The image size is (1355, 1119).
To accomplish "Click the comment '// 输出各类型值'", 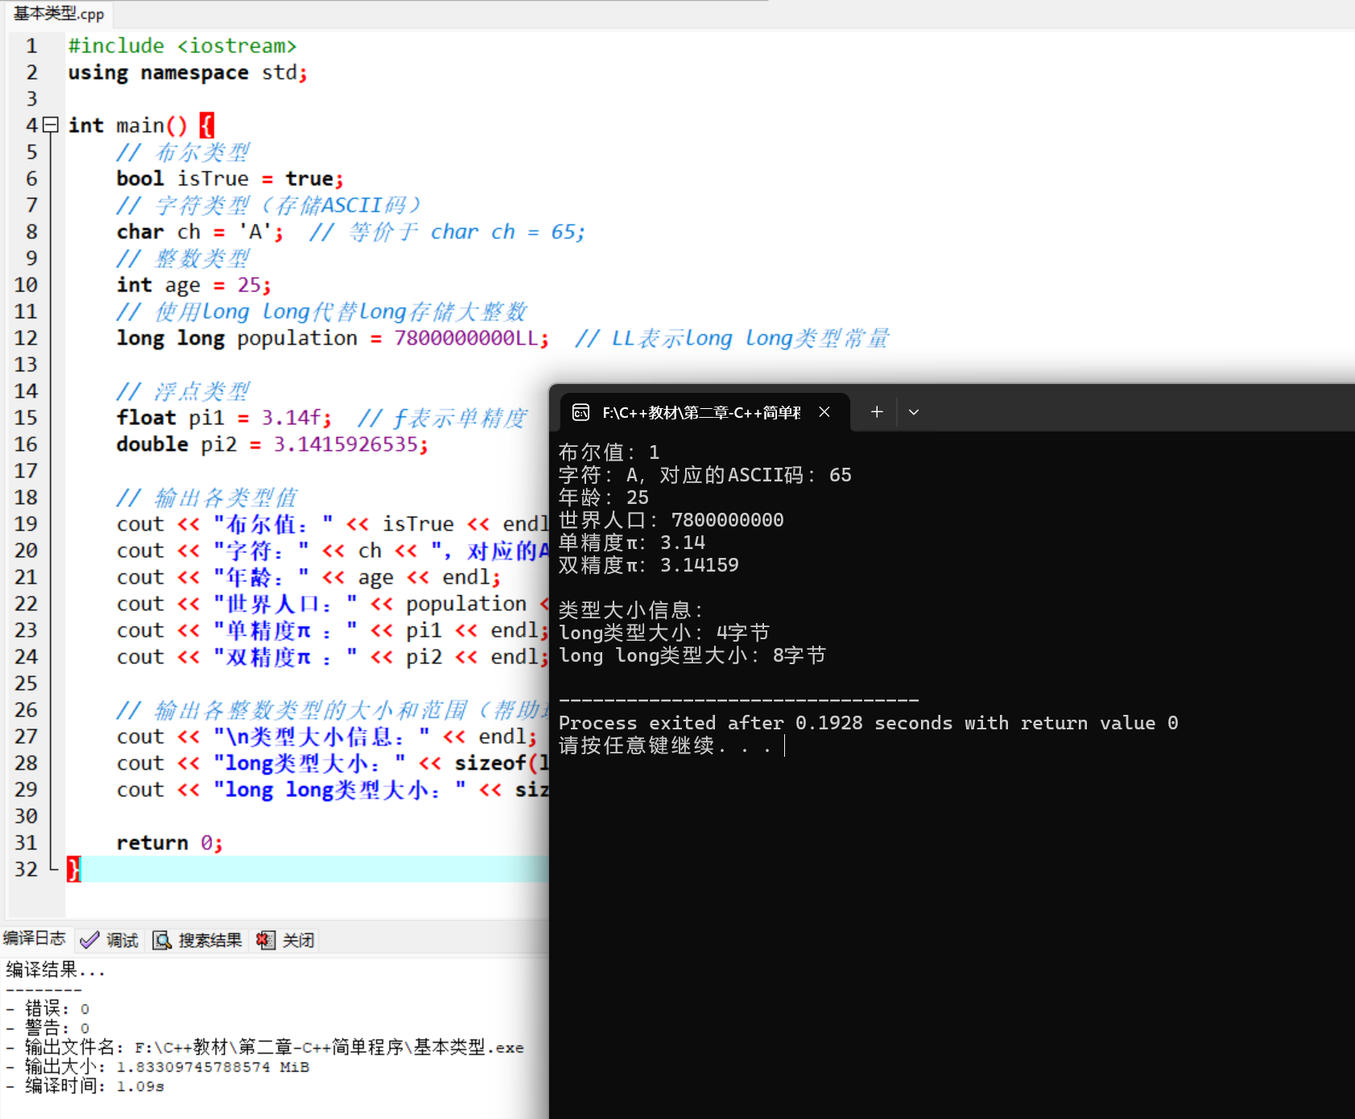I will [208, 498].
